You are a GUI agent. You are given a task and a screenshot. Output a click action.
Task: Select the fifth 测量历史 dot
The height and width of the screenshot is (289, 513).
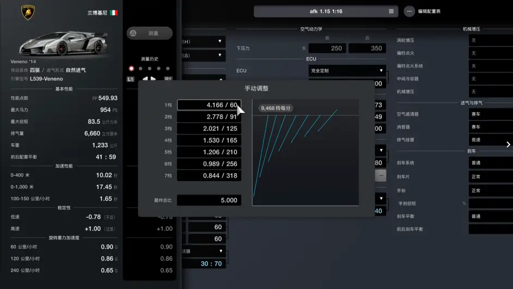[x=168, y=69]
